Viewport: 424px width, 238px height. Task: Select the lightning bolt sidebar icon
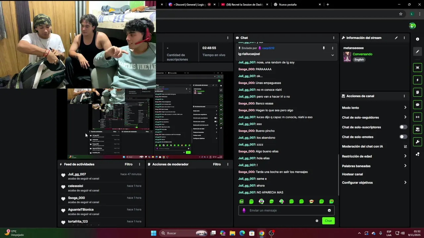coord(417,80)
